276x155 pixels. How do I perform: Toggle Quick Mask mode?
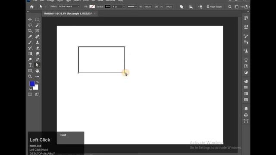click(x=30, y=94)
